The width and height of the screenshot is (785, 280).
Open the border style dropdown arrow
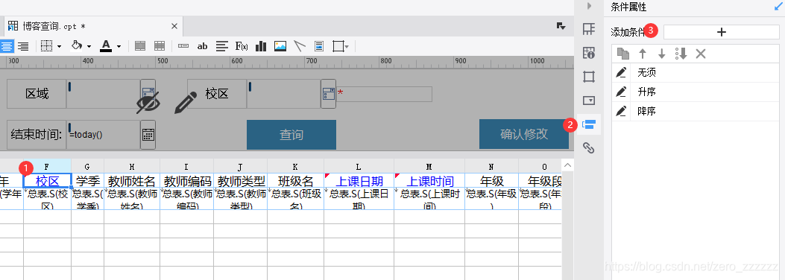tap(59, 46)
